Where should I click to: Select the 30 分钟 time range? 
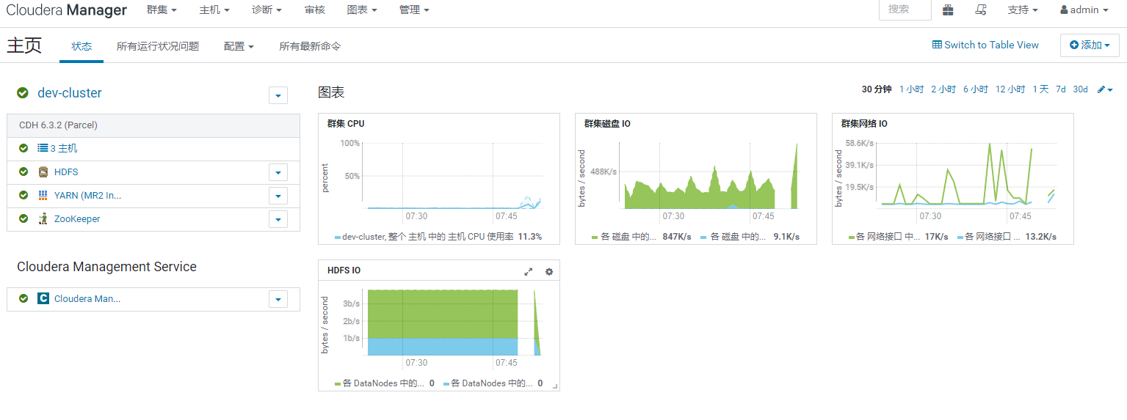click(x=877, y=89)
